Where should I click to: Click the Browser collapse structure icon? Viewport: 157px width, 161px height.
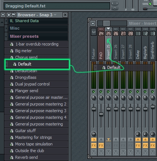9,15
